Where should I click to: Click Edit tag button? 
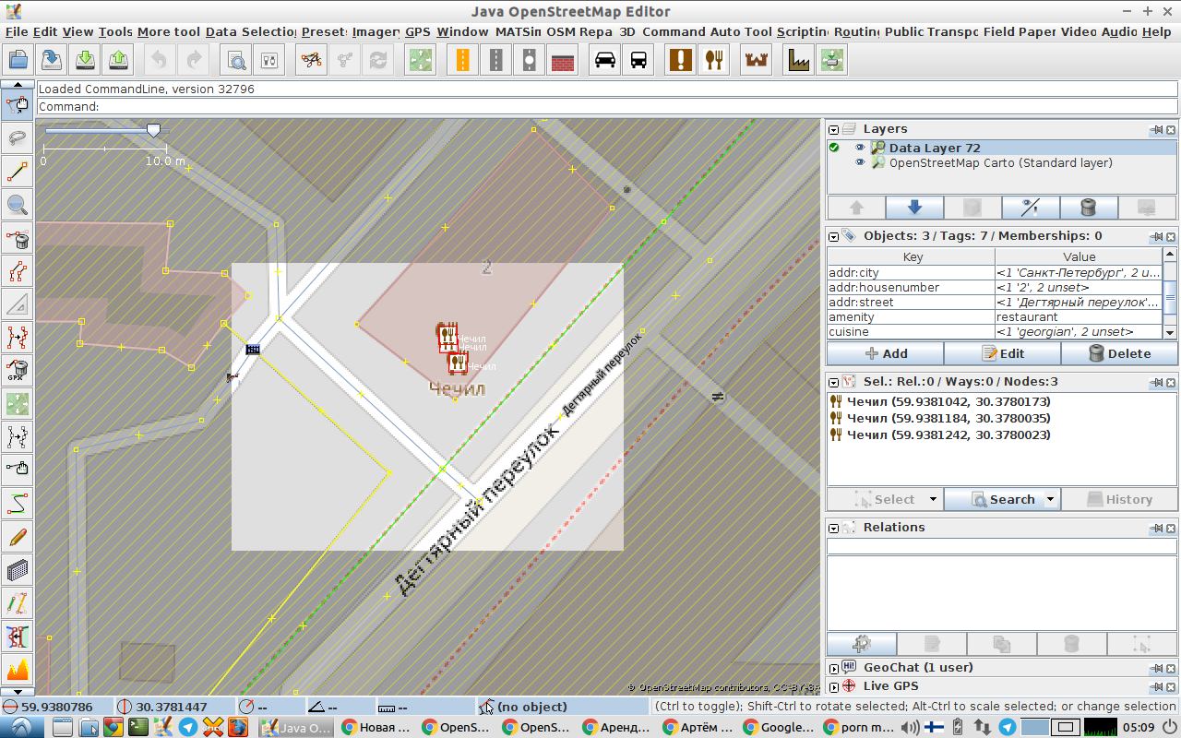click(x=1002, y=353)
